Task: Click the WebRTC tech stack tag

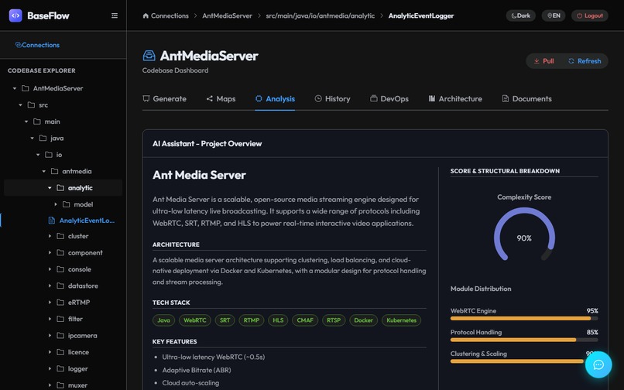Action: point(195,320)
